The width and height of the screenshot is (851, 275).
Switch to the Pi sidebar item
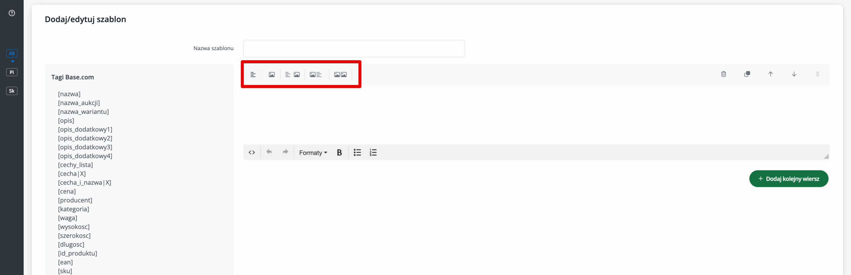click(x=12, y=72)
